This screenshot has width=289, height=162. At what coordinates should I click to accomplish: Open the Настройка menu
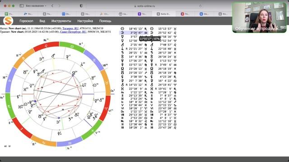click(85, 21)
